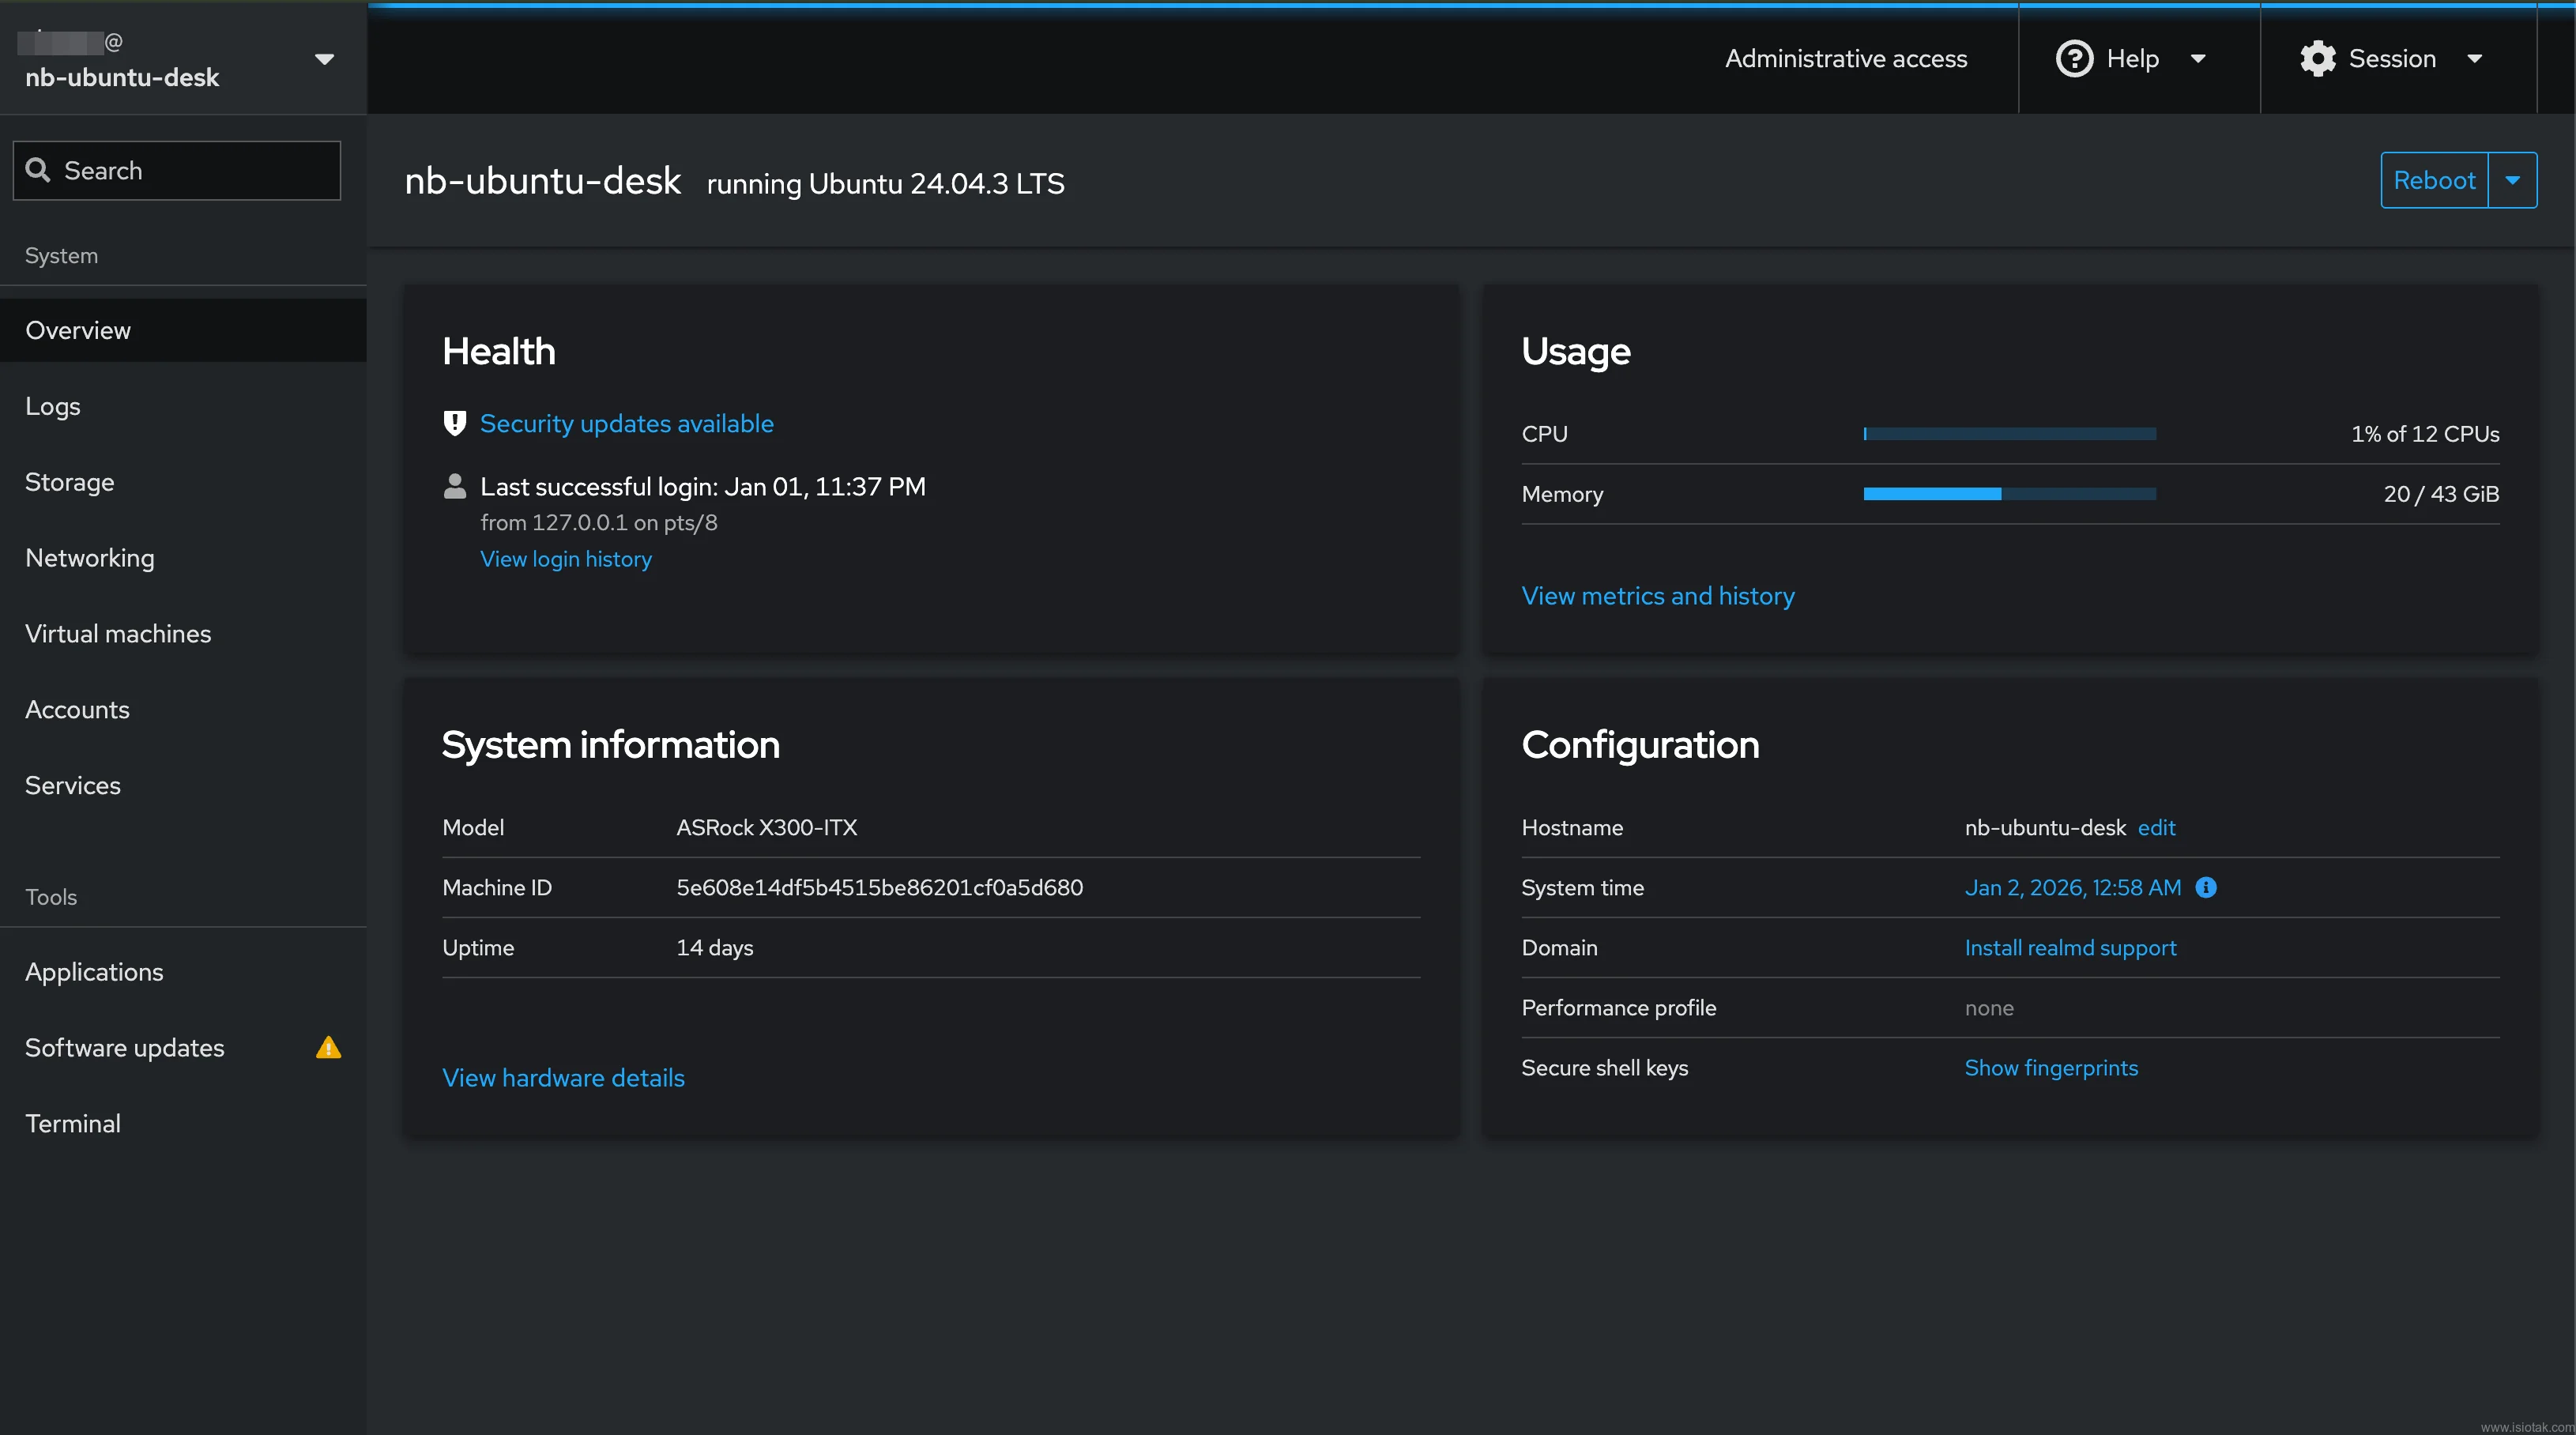Click performance profile 'none' value
The height and width of the screenshot is (1435, 2576).
click(x=1988, y=1008)
